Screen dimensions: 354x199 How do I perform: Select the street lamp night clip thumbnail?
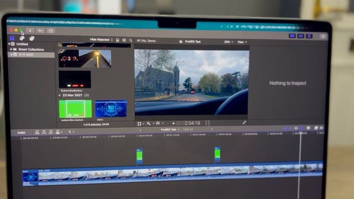click(85, 59)
